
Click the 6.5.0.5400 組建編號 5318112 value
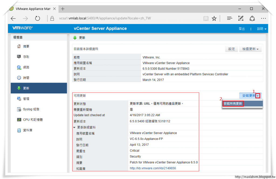(x=150, y=121)
